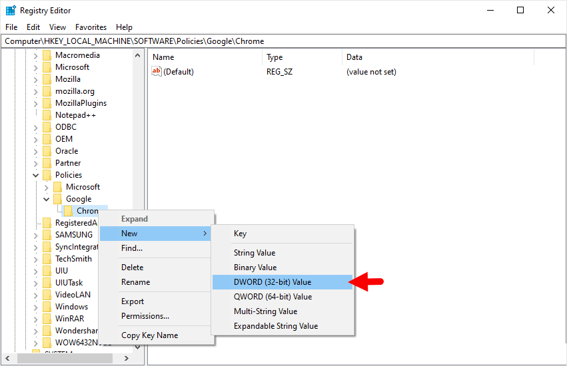This screenshot has width=567, height=366.
Task: Click the Google folder icon
Action: click(57, 199)
